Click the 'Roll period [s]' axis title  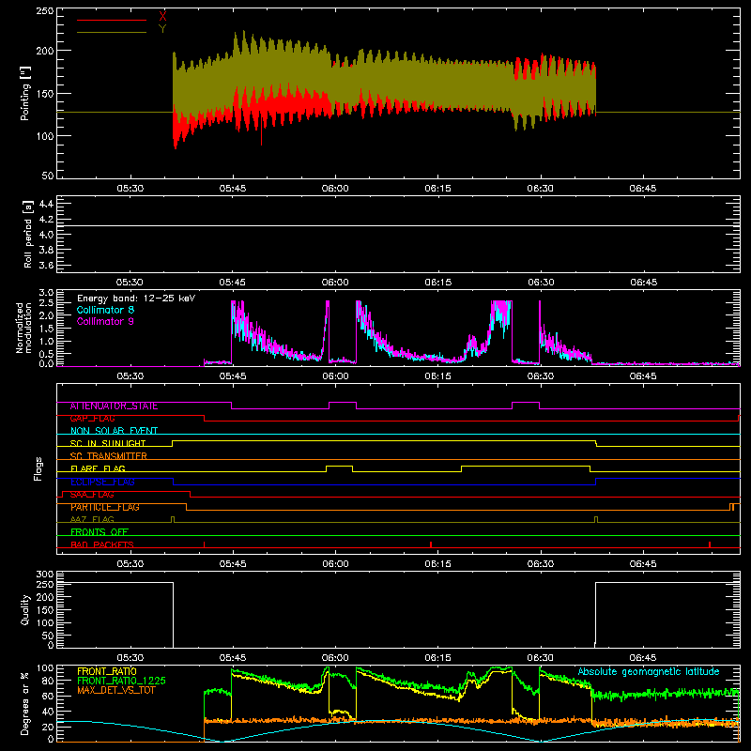tap(27, 234)
